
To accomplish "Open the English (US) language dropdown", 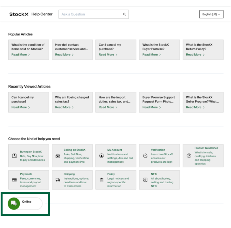I will point(211,14).
